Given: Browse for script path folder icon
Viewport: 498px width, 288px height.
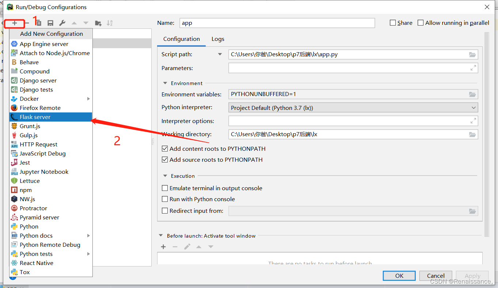Looking at the screenshot, I should (472, 54).
